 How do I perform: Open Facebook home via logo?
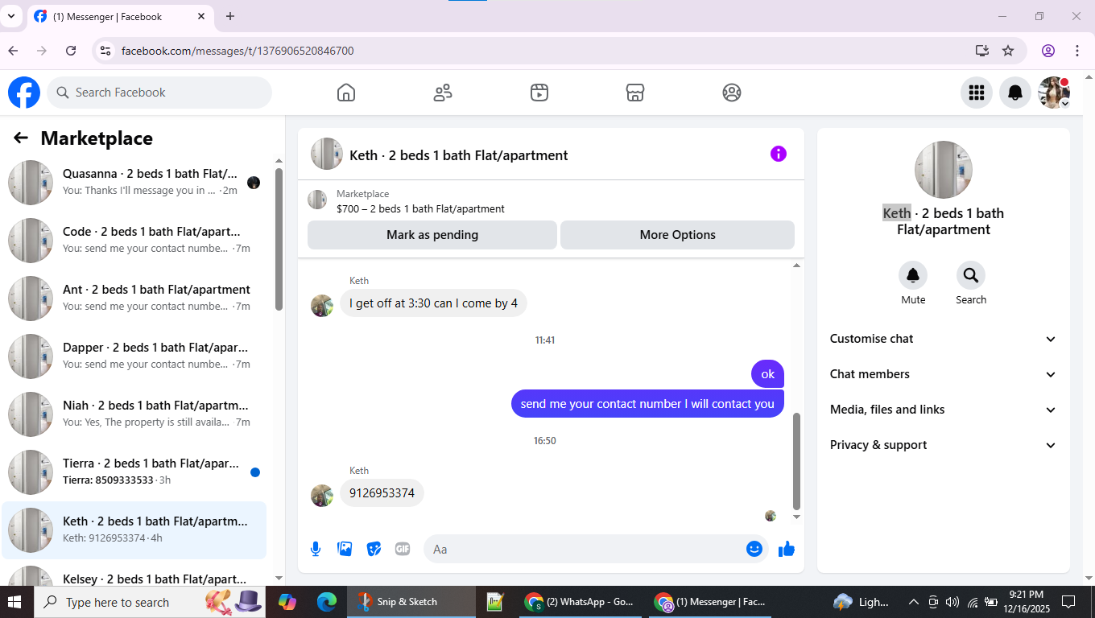(24, 93)
